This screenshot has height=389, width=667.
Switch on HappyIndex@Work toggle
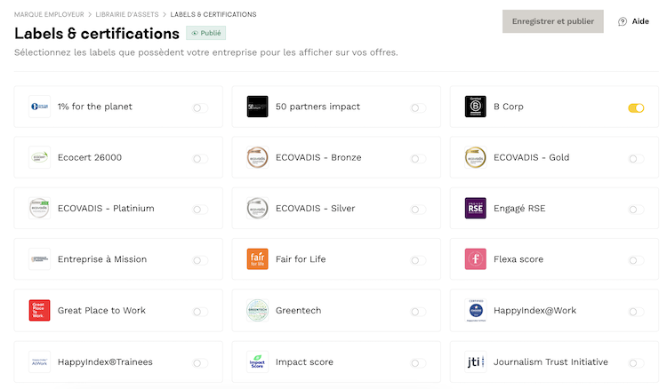[637, 312]
